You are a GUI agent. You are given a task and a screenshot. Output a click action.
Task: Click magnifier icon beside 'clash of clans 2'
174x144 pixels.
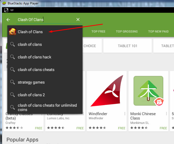13,95
